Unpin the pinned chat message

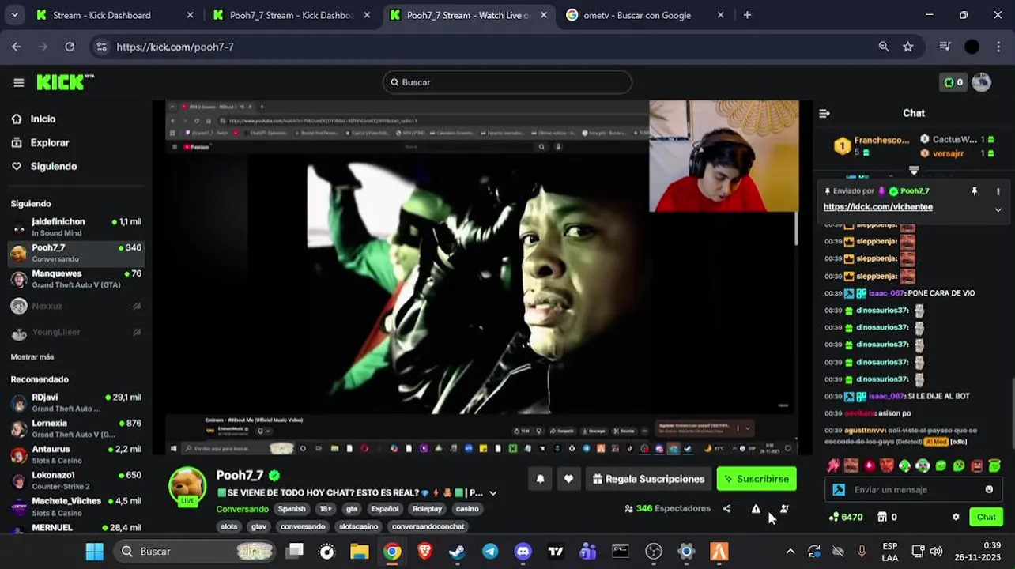tap(974, 191)
